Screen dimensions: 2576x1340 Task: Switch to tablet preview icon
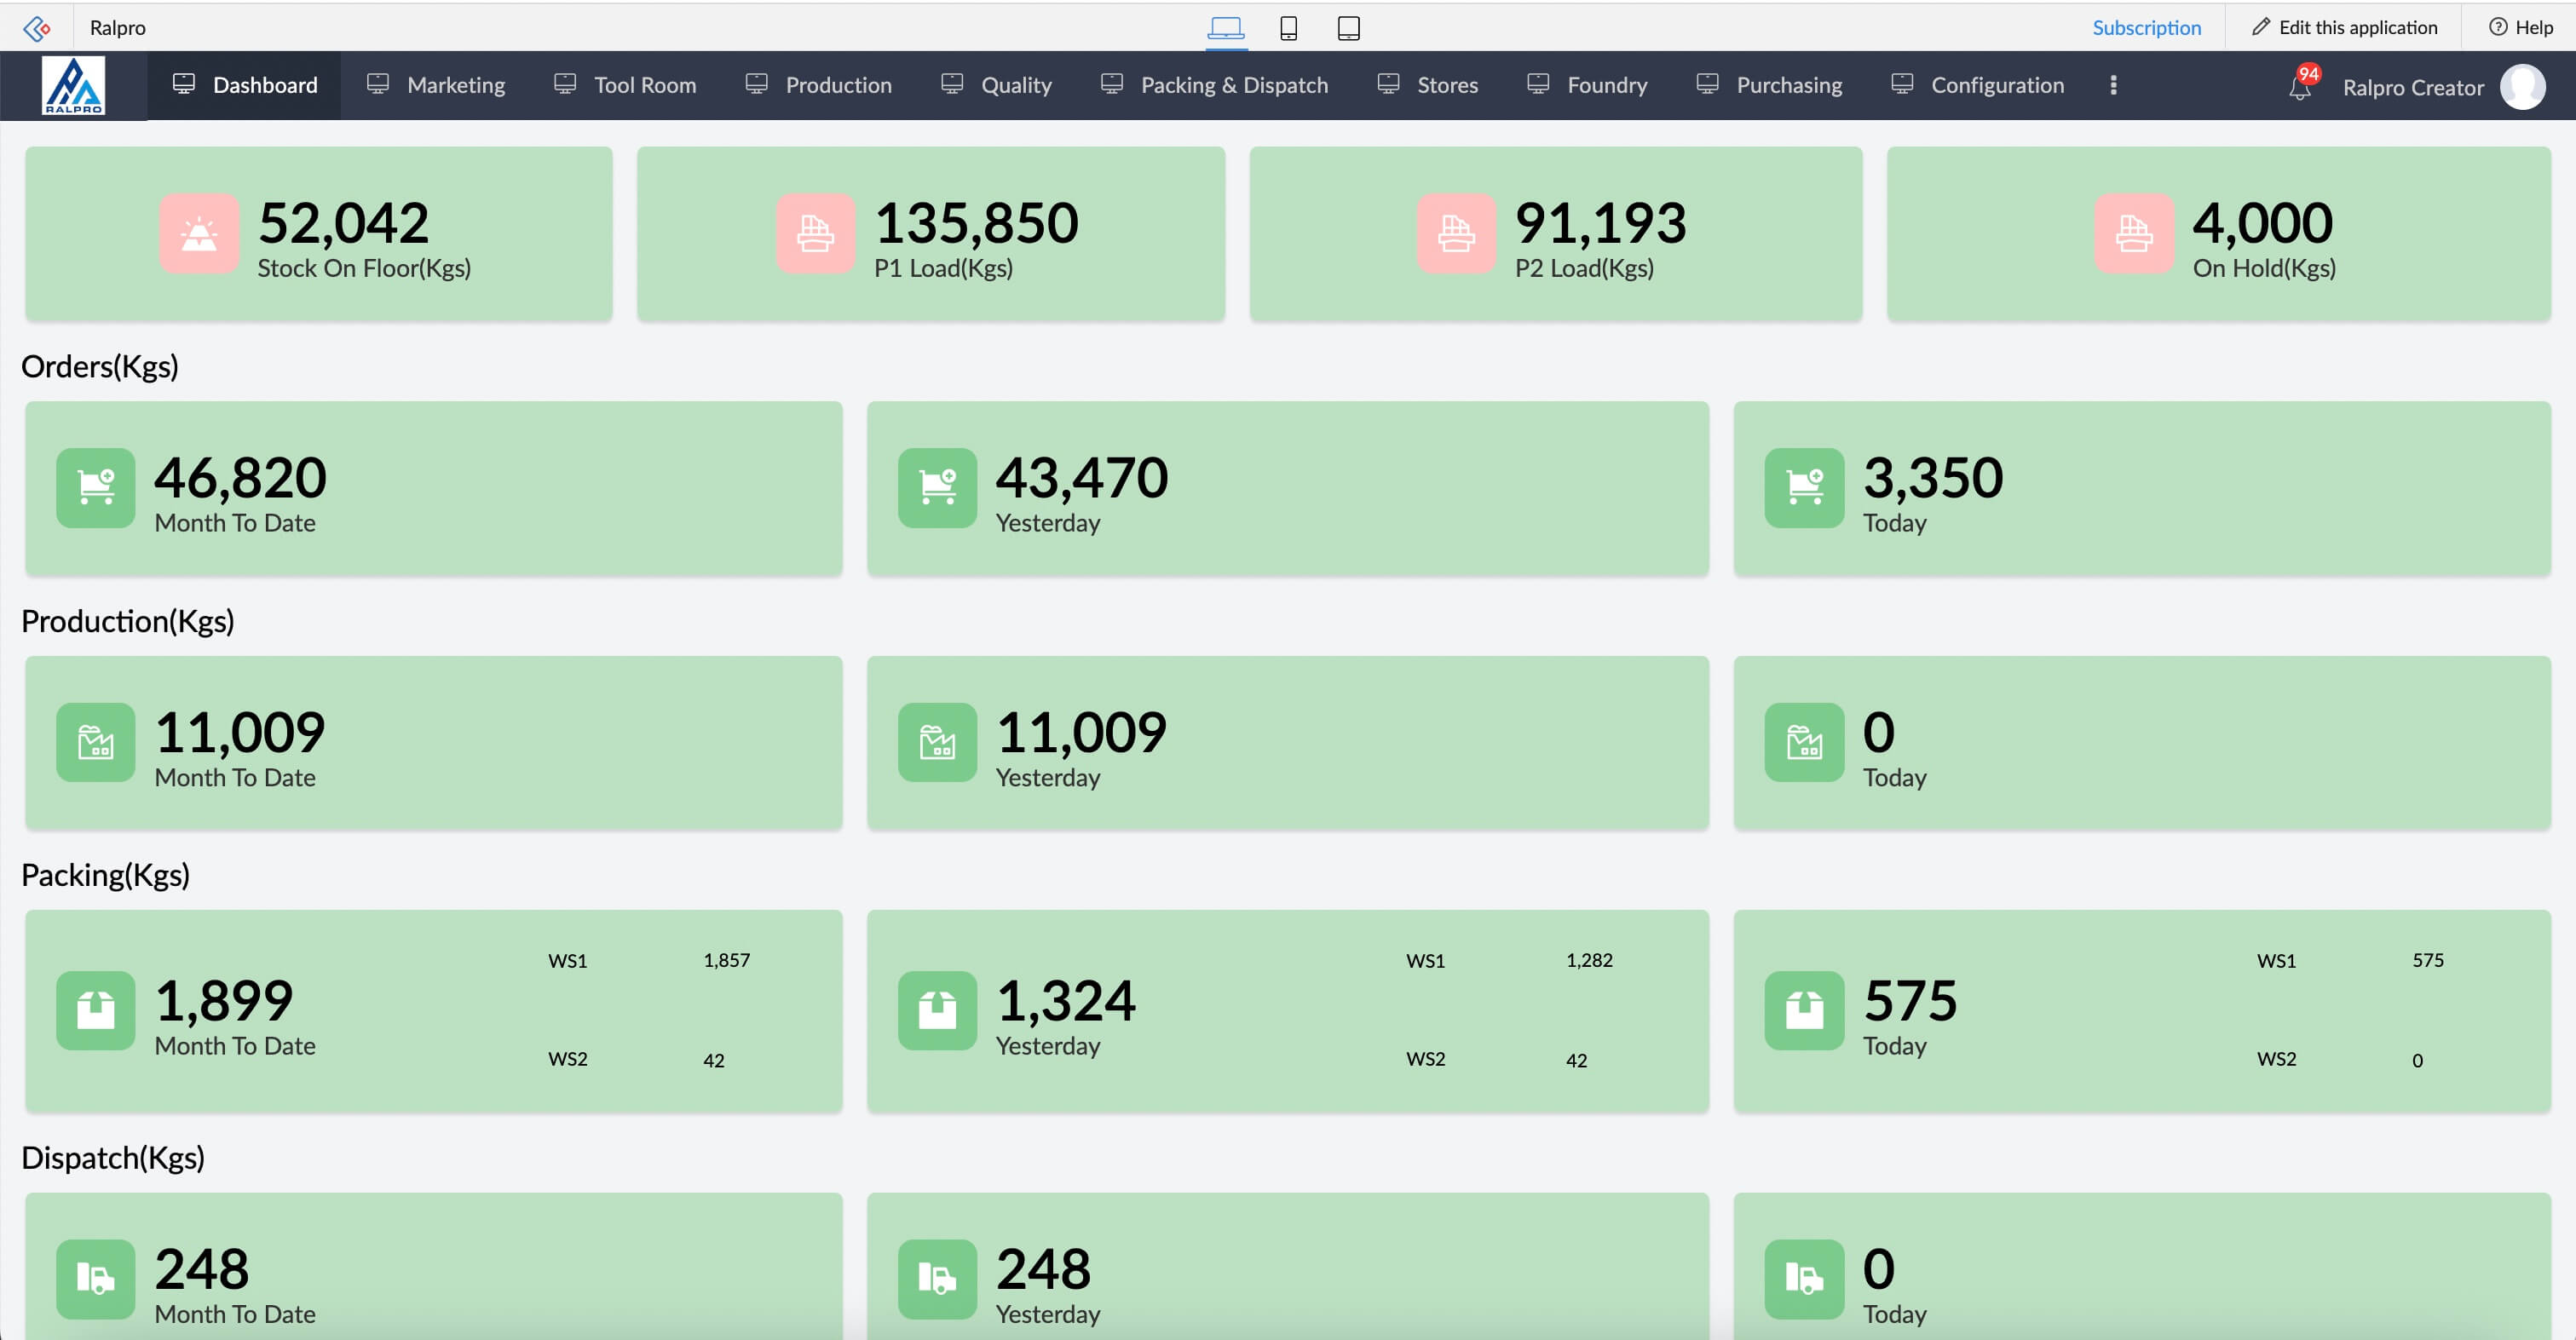pyautogui.click(x=1348, y=28)
